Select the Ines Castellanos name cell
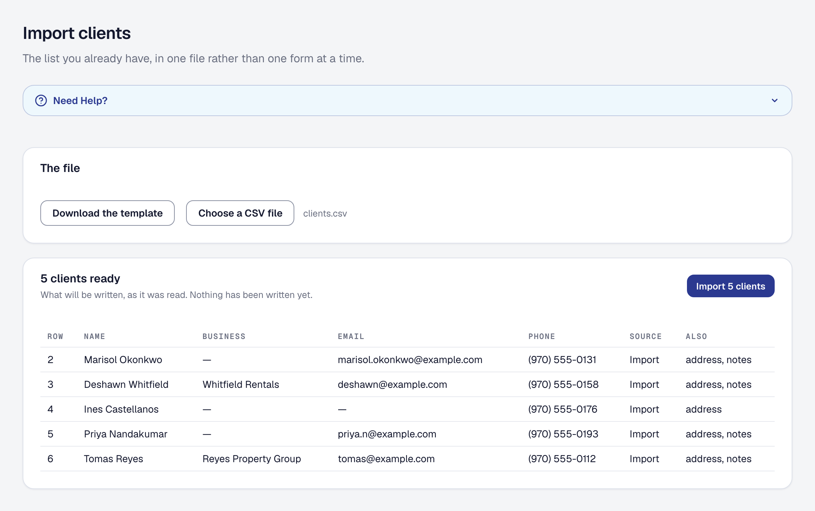The width and height of the screenshot is (815, 511). [x=121, y=409]
